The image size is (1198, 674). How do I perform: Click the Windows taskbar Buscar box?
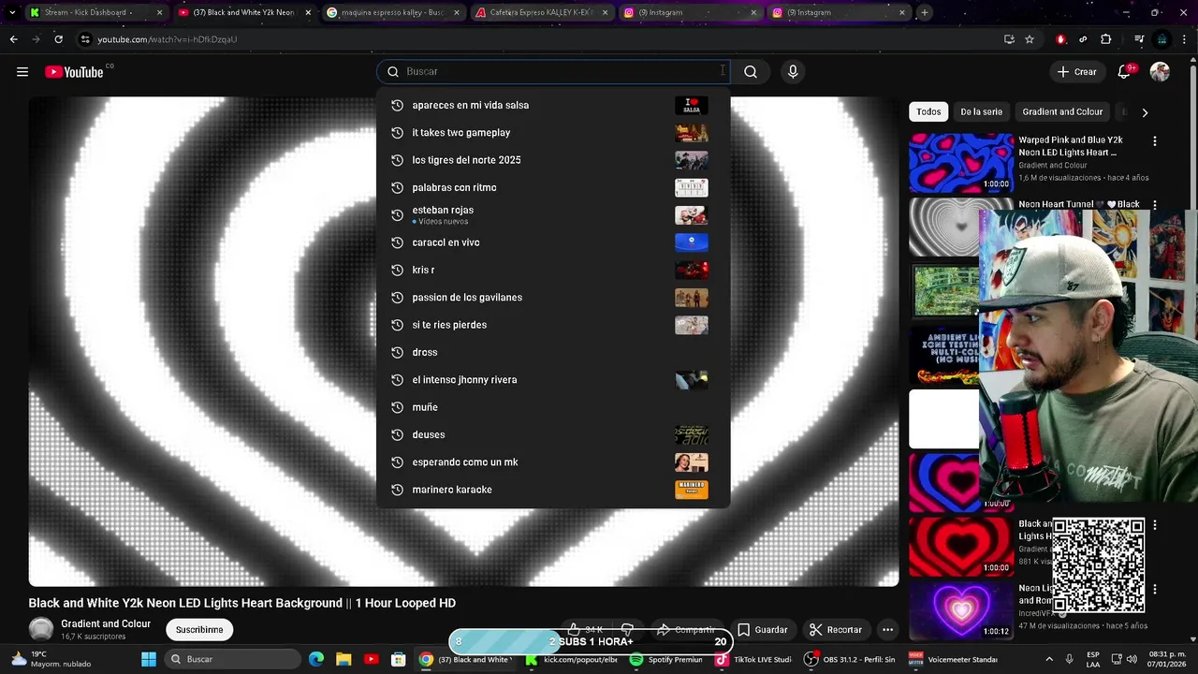pyautogui.click(x=233, y=659)
